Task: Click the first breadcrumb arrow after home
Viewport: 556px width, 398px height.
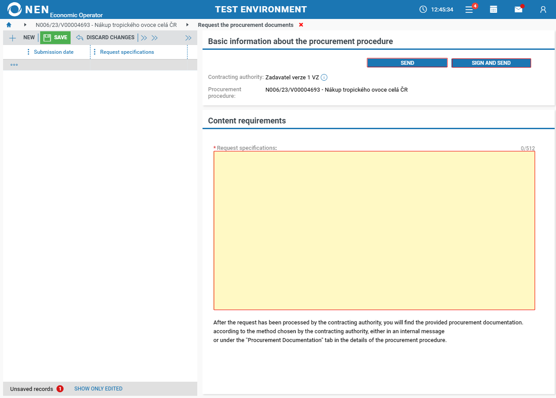Action: (x=25, y=25)
